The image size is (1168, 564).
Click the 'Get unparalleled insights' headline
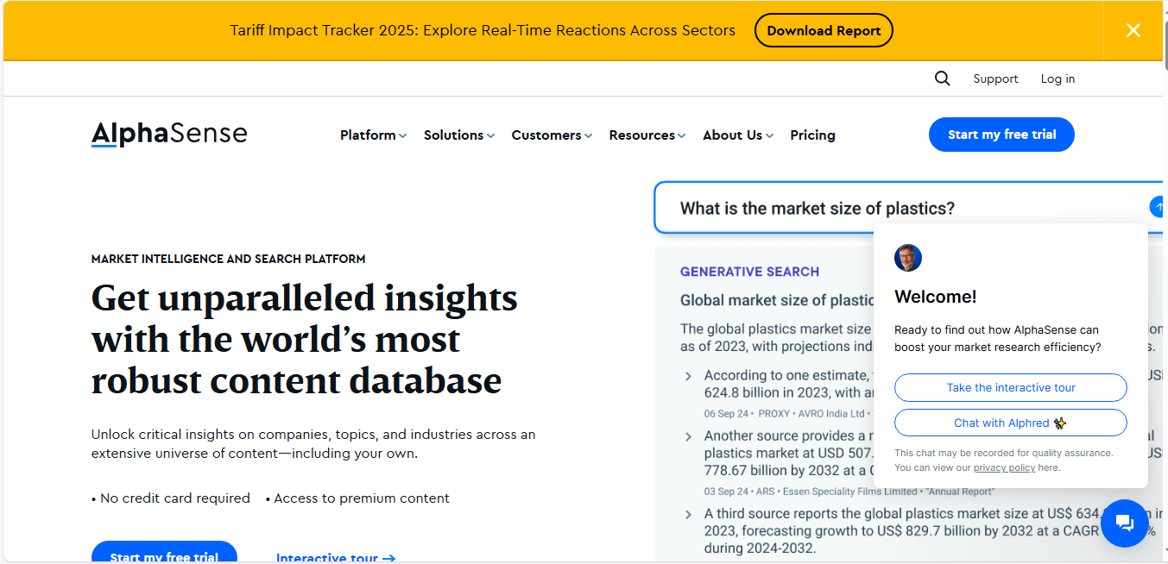pos(304,339)
